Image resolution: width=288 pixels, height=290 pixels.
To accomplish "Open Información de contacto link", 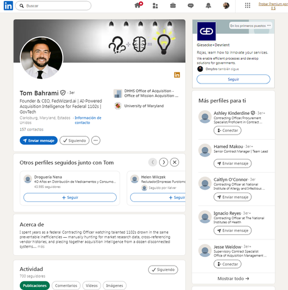I will click(88, 120).
